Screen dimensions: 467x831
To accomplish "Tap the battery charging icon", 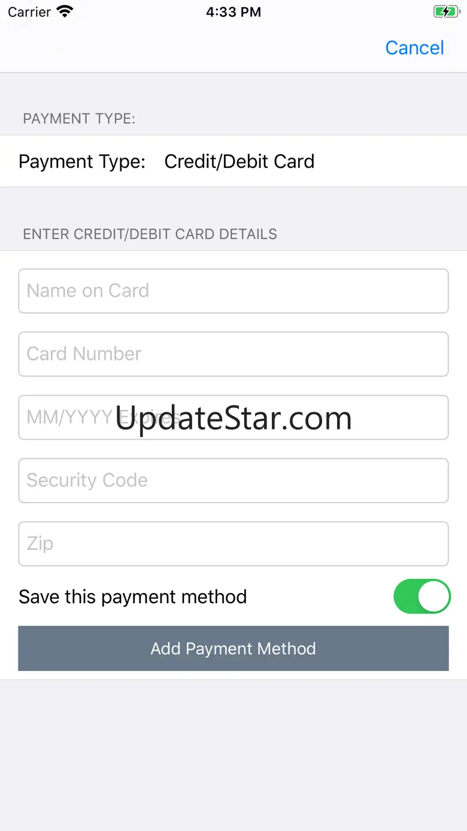I will [446, 11].
